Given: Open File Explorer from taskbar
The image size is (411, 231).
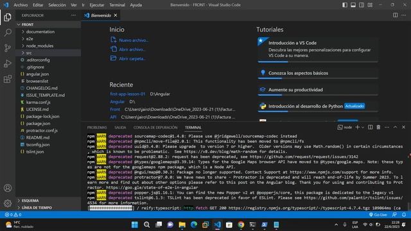Looking at the screenshot, I should [x=182, y=225].
